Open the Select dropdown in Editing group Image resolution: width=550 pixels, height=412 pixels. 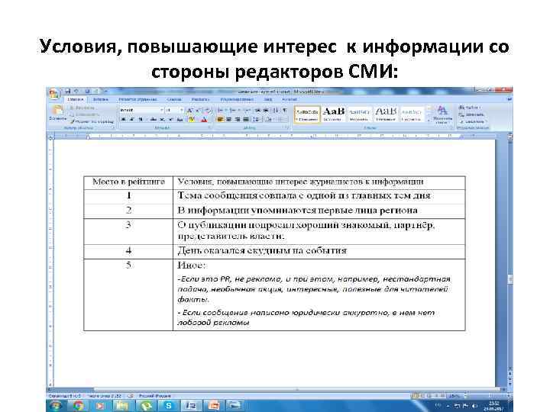(473, 121)
